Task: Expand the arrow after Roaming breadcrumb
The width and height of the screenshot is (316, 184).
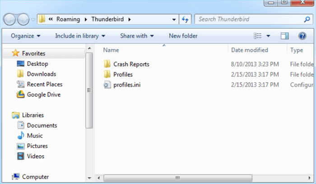Action: 86,19
